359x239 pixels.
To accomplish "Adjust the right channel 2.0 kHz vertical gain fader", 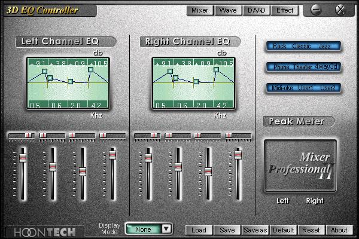I will [x=208, y=171].
